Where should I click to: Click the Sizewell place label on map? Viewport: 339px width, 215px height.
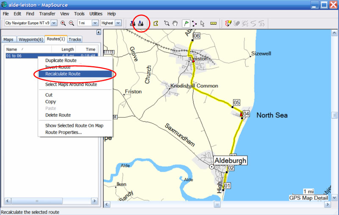tap(261, 53)
